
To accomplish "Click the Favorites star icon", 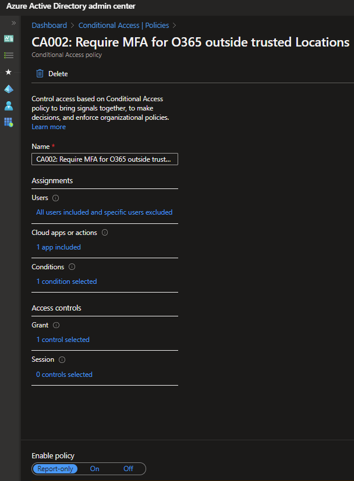I will click(x=9, y=72).
